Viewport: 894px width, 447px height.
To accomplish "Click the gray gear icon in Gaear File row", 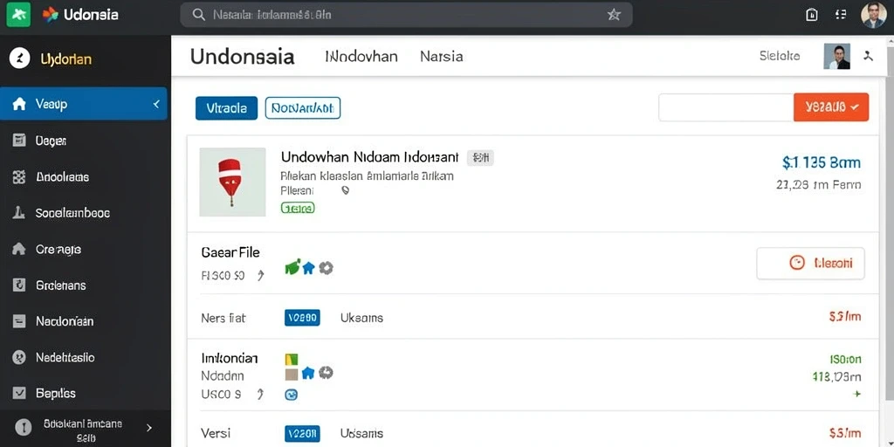I will (326, 268).
